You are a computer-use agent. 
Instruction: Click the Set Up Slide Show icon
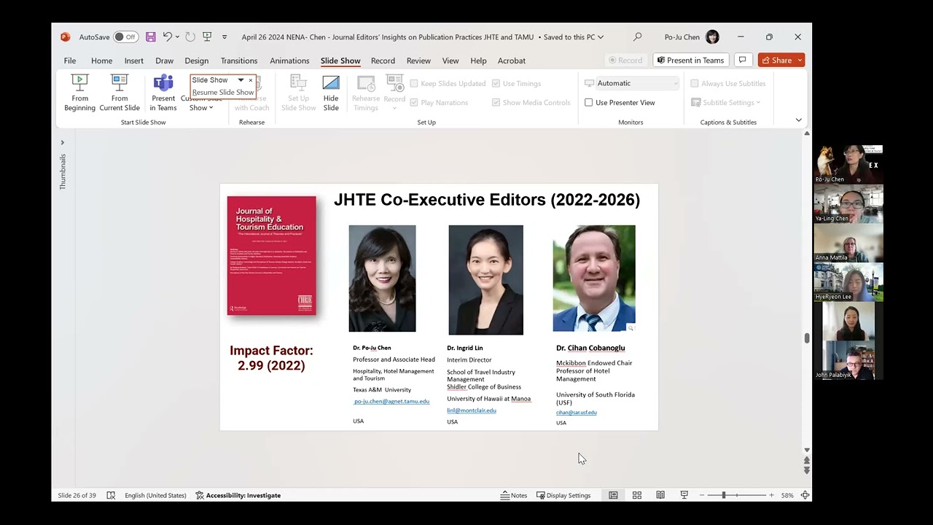(298, 93)
